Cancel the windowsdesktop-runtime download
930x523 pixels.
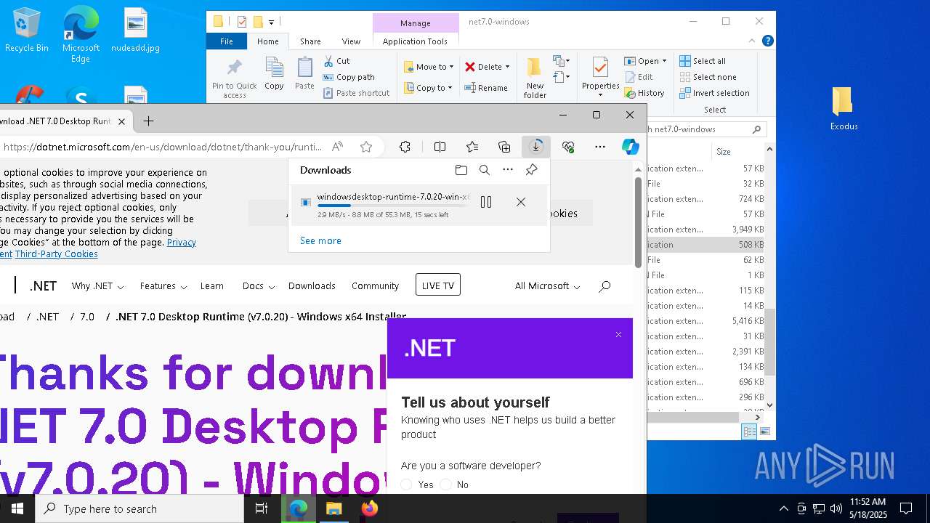coord(521,203)
